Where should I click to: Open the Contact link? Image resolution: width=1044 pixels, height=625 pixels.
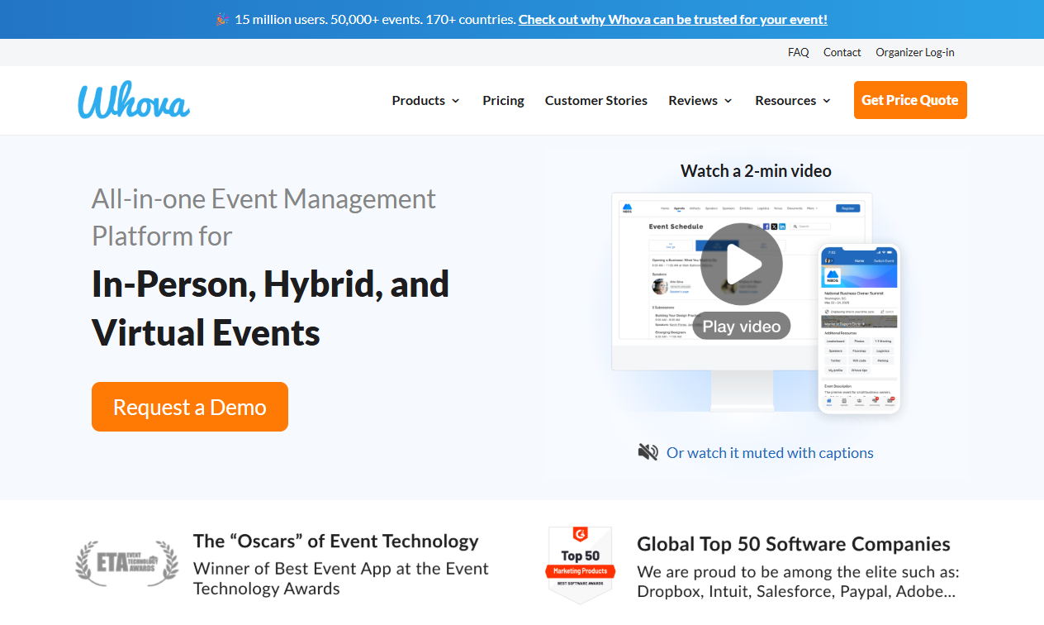842,52
